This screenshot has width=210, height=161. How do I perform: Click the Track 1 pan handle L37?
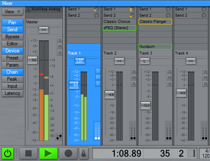(80, 61)
